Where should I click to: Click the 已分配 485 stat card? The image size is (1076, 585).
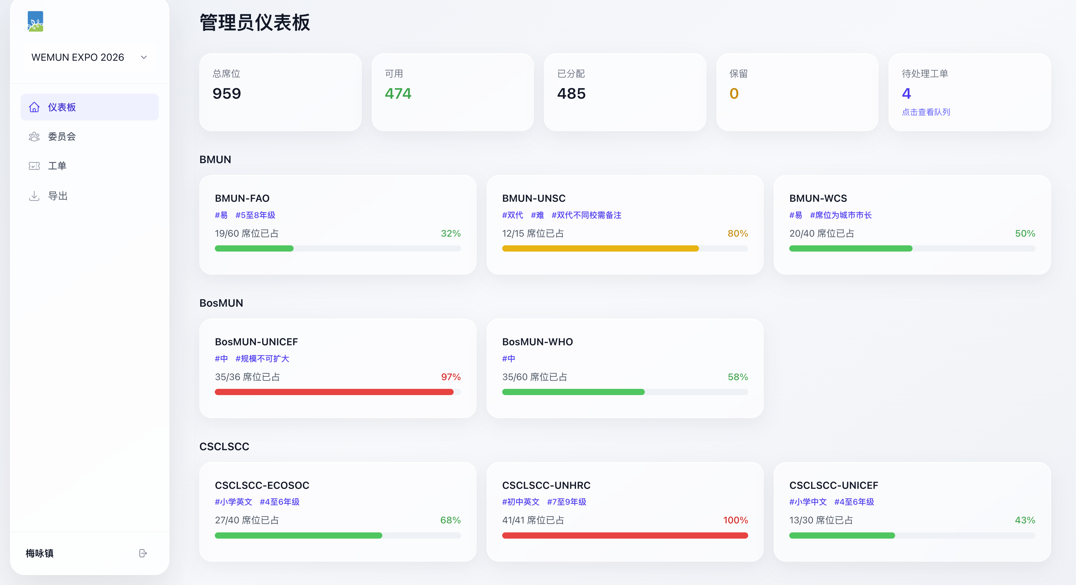pyautogui.click(x=625, y=92)
